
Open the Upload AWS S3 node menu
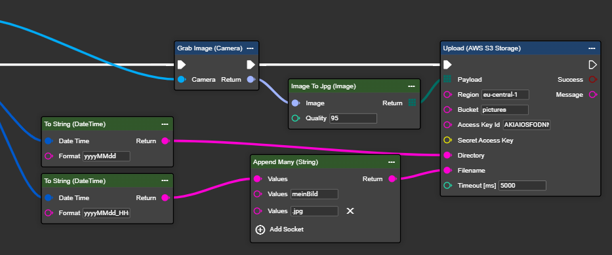pyautogui.click(x=592, y=48)
